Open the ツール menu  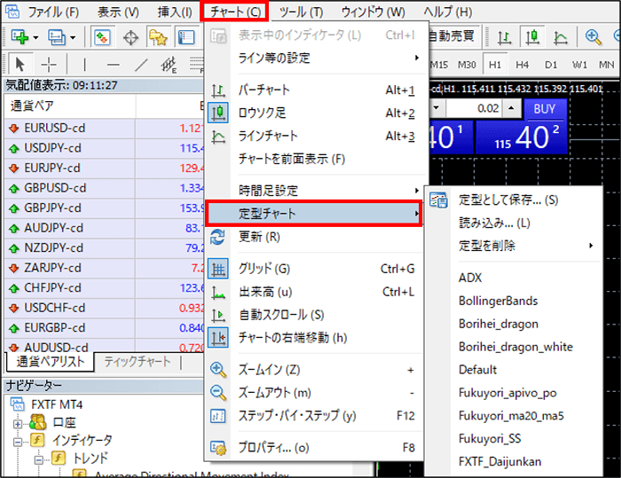301,12
